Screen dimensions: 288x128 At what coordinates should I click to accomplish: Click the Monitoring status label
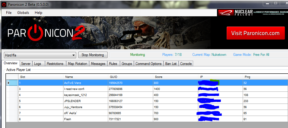coord(138,55)
